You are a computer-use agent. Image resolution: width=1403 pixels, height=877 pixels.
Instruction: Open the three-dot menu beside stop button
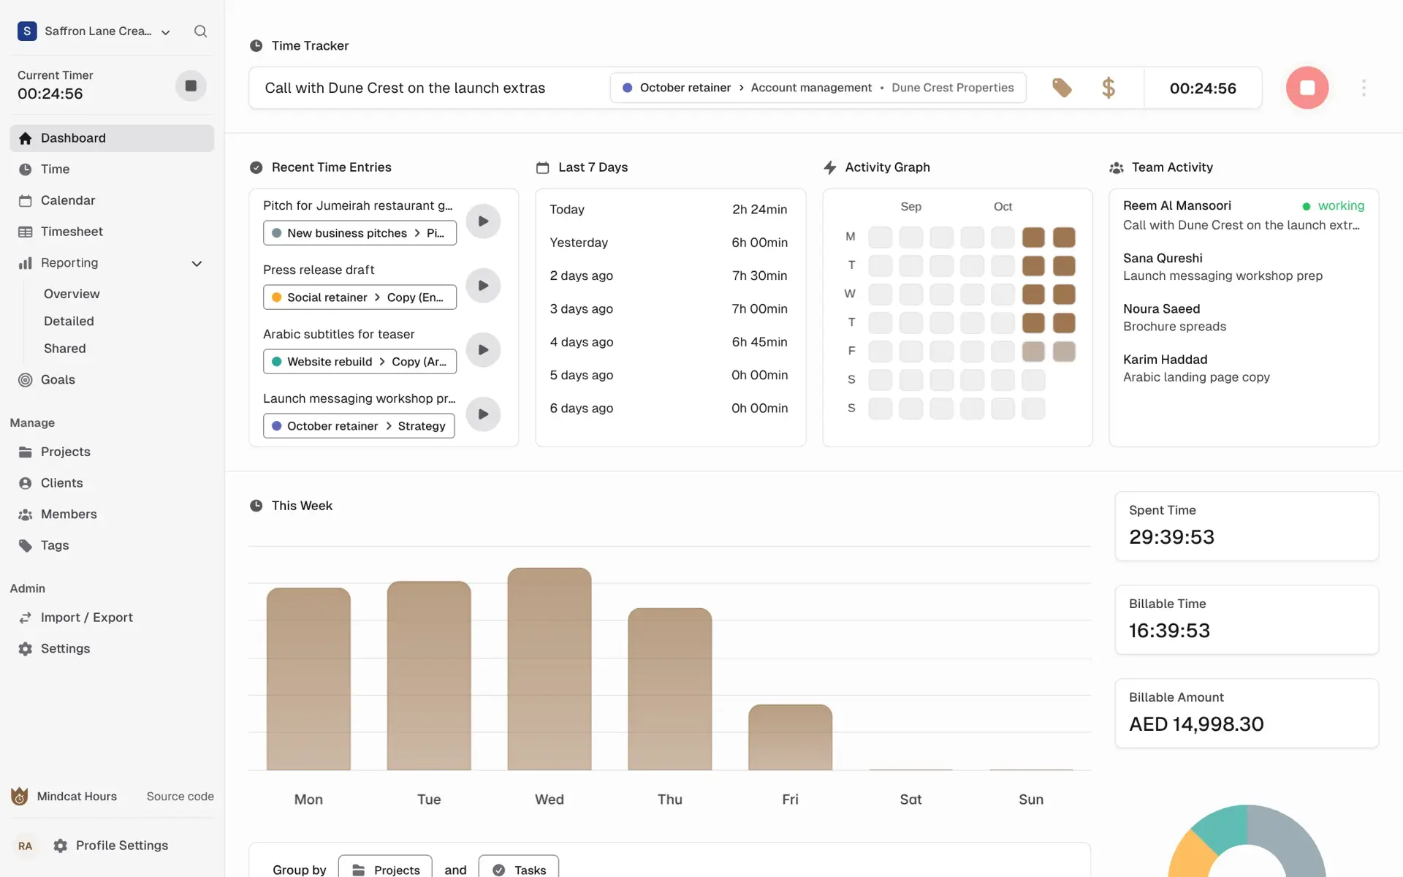point(1364,88)
